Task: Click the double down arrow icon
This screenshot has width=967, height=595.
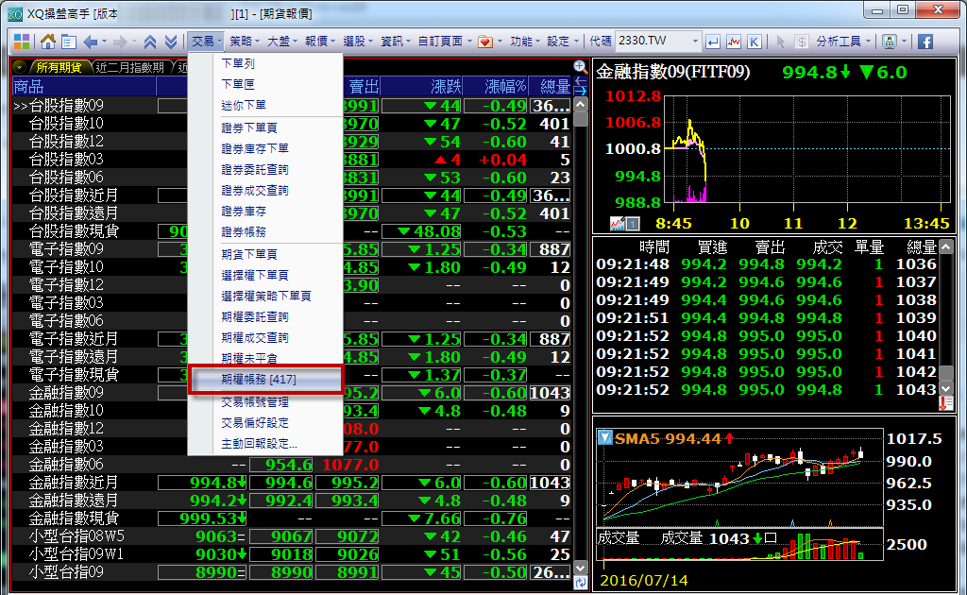Action: (x=170, y=42)
